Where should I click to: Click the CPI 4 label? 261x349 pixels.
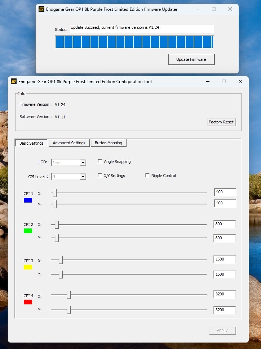(28, 296)
